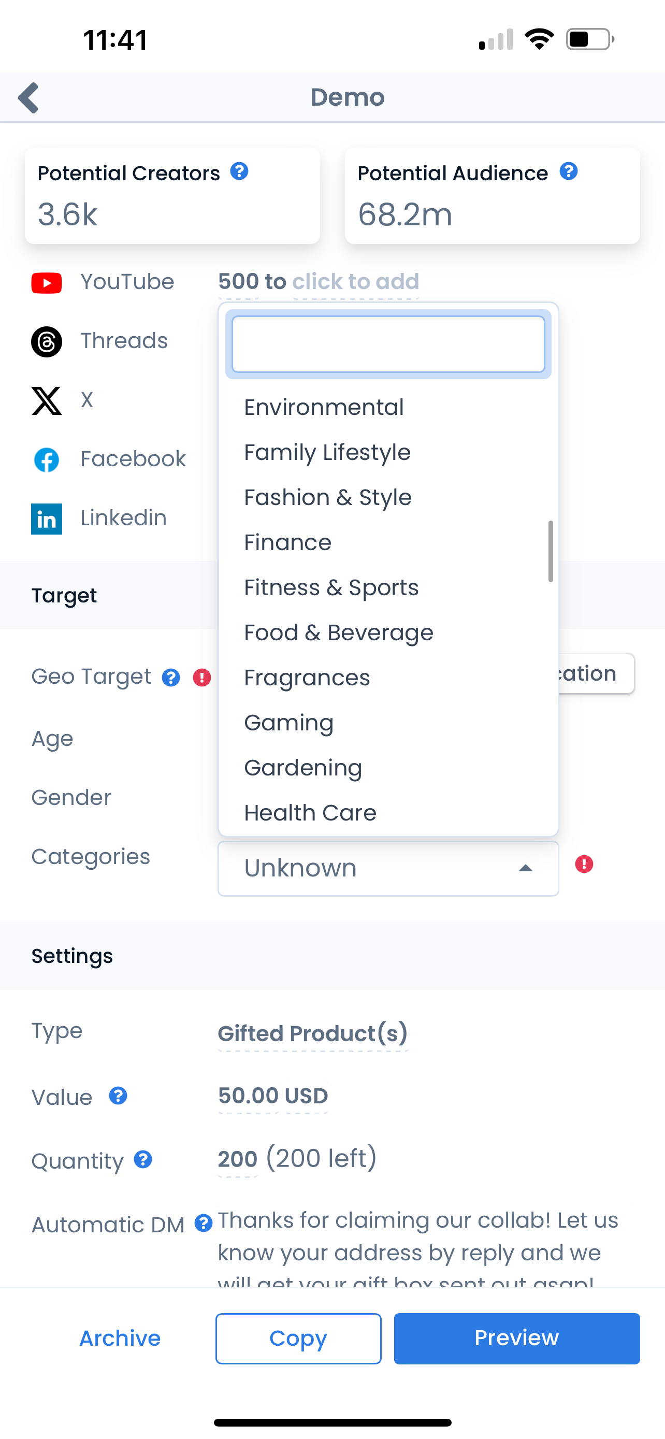Viewport: 665px width, 1439px height.
Task: Select Fashion & Style category
Action: coord(328,498)
